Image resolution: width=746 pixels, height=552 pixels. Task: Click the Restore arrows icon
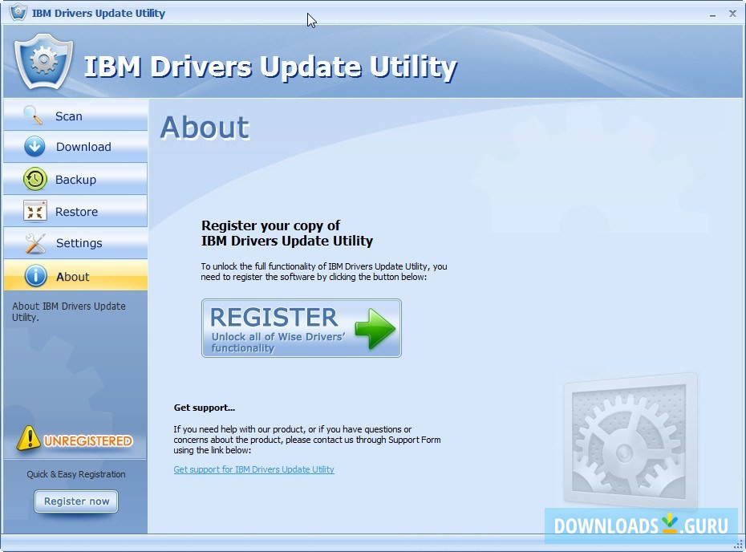(34, 211)
